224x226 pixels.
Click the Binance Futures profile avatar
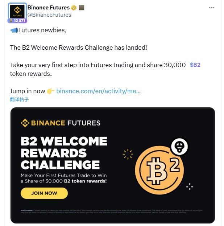[17, 11]
